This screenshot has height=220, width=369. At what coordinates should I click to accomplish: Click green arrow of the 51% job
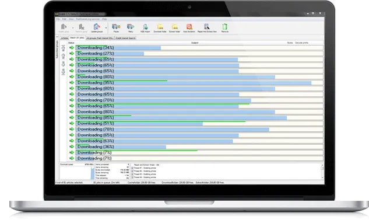[72, 124]
